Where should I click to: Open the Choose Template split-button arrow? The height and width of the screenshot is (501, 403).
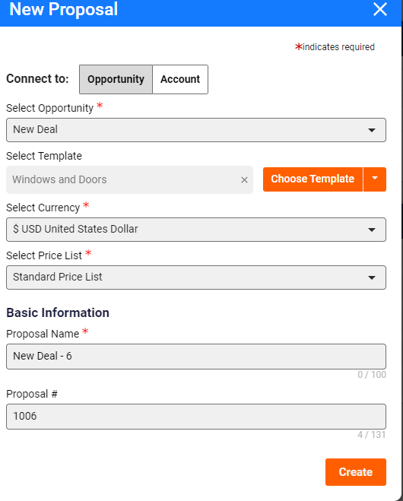click(x=375, y=179)
